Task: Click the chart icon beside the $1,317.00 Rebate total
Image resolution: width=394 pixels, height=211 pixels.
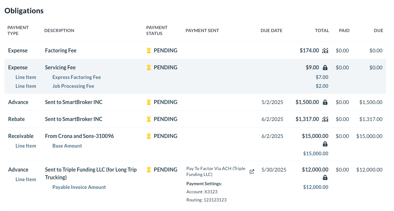Action: (325, 119)
